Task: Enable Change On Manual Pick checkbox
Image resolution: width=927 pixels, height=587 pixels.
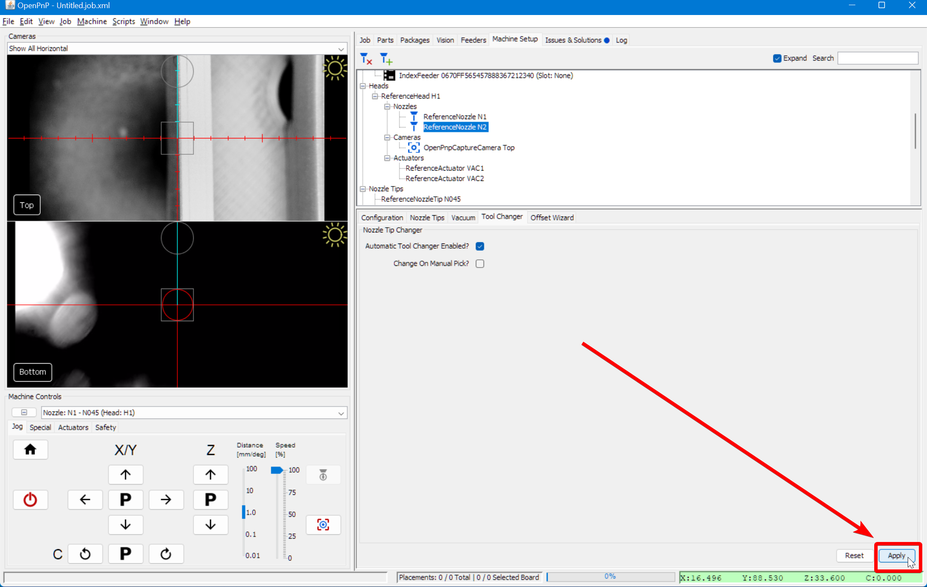Action: [480, 264]
